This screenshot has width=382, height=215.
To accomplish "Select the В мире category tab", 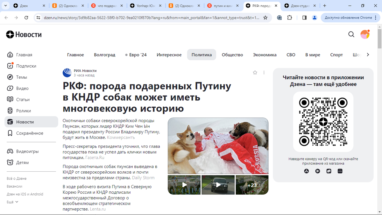I will 313,55.
